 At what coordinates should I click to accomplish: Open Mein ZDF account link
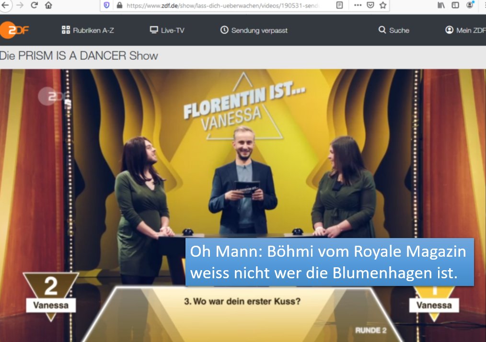click(x=465, y=30)
